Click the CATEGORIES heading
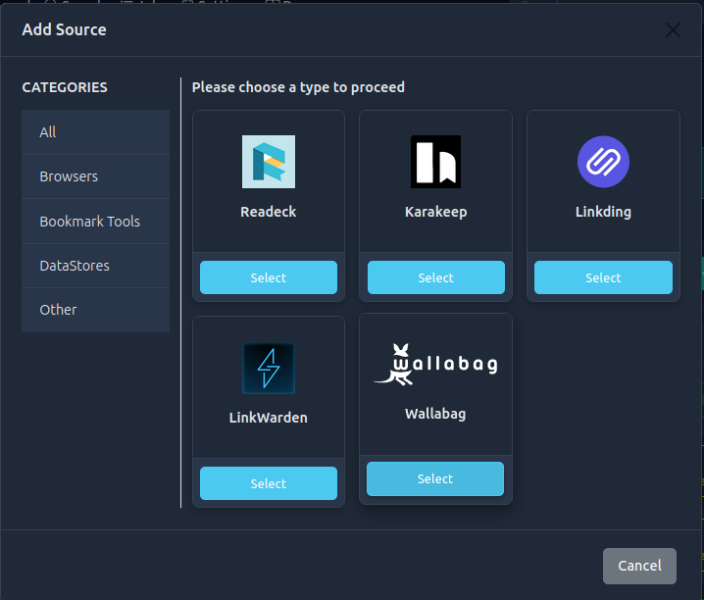Screen dimensions: 704x600 [65, 87]
